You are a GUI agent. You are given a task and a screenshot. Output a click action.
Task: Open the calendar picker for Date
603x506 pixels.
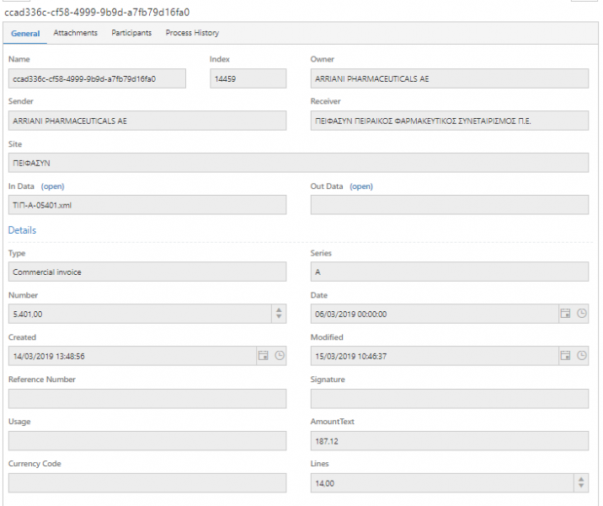[x=565, y=314]
